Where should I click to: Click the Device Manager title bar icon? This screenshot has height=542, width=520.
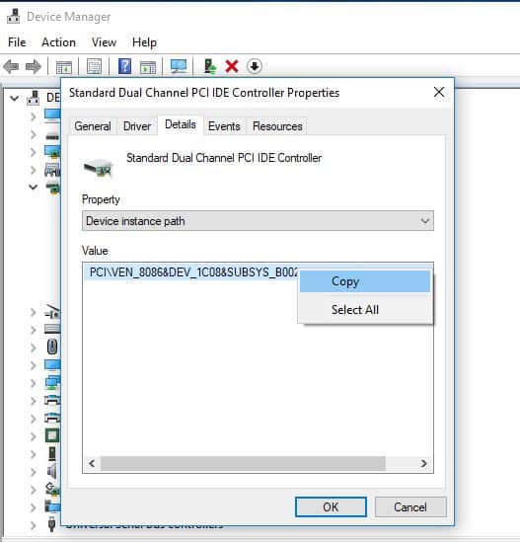(x=14, y=16)
